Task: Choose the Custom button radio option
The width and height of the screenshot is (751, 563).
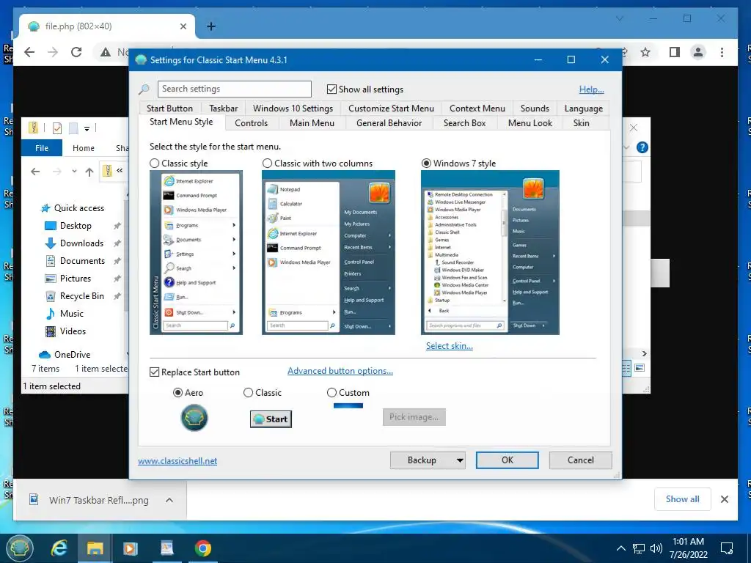Action: tap(331, 393)
